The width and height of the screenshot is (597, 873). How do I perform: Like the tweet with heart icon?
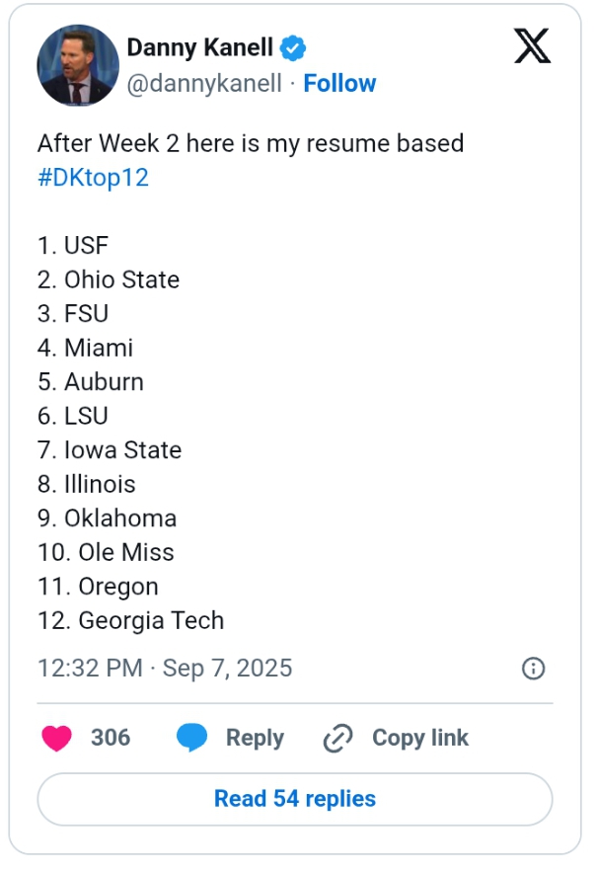57,739
